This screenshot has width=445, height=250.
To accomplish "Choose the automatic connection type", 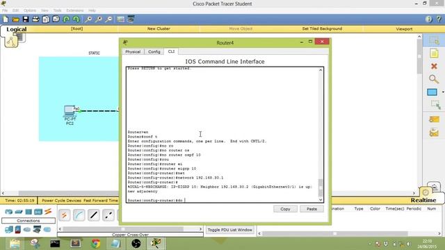I will pyautogui.click(x=64, y=215).
